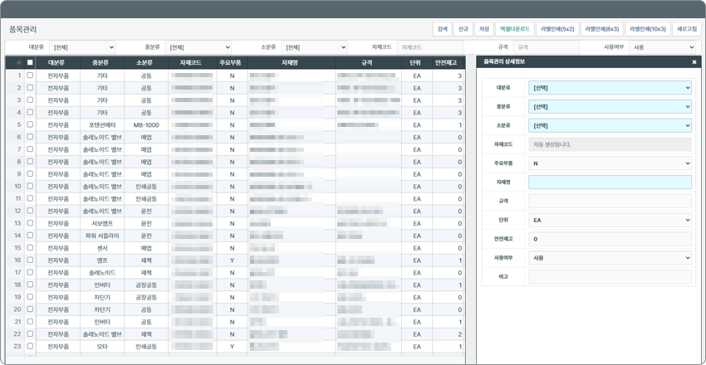The height and width of the screenshot is (365, 706).
Task: Refresh the page with 새로고침
Action: coord(687,29)
